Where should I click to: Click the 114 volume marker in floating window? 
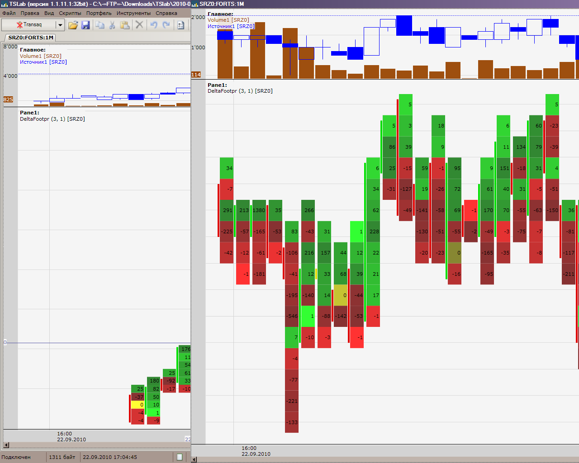(x=196, y=75)
